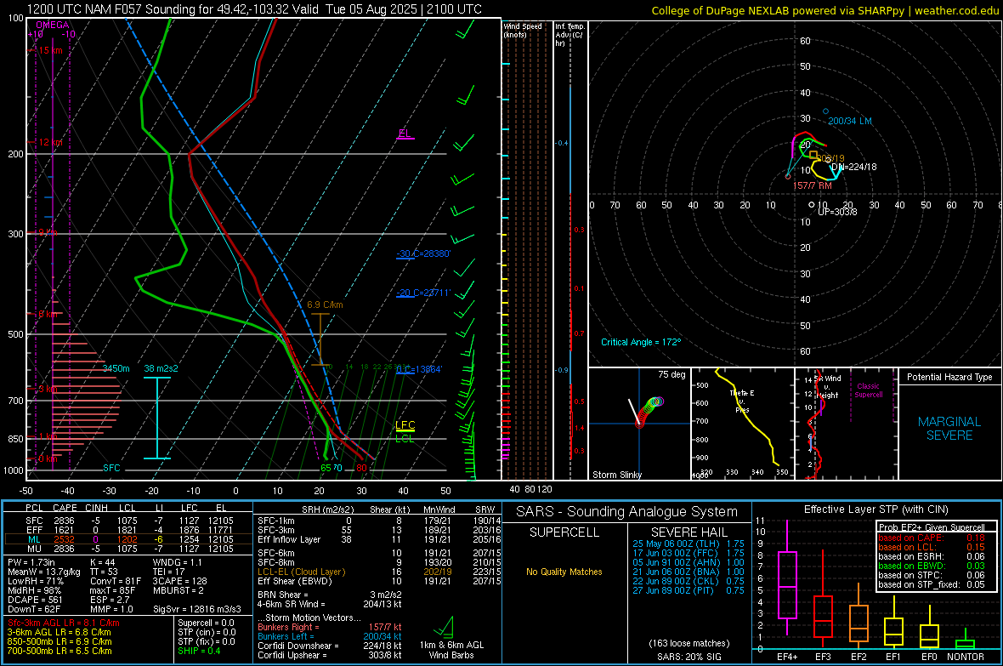Click 'Sfc-3km AGL LR = 8.1 C/km' text
This screenshot has width=1003, height=666.
pyautogui.click(x=64, y=623)
